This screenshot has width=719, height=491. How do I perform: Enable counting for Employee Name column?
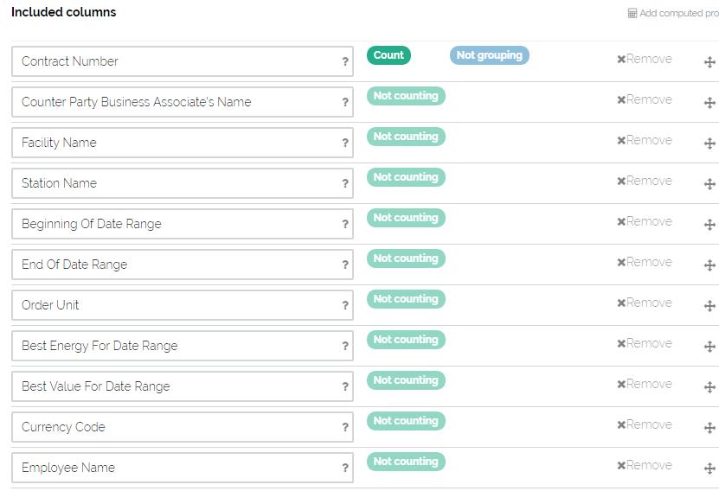coord(405,462)
